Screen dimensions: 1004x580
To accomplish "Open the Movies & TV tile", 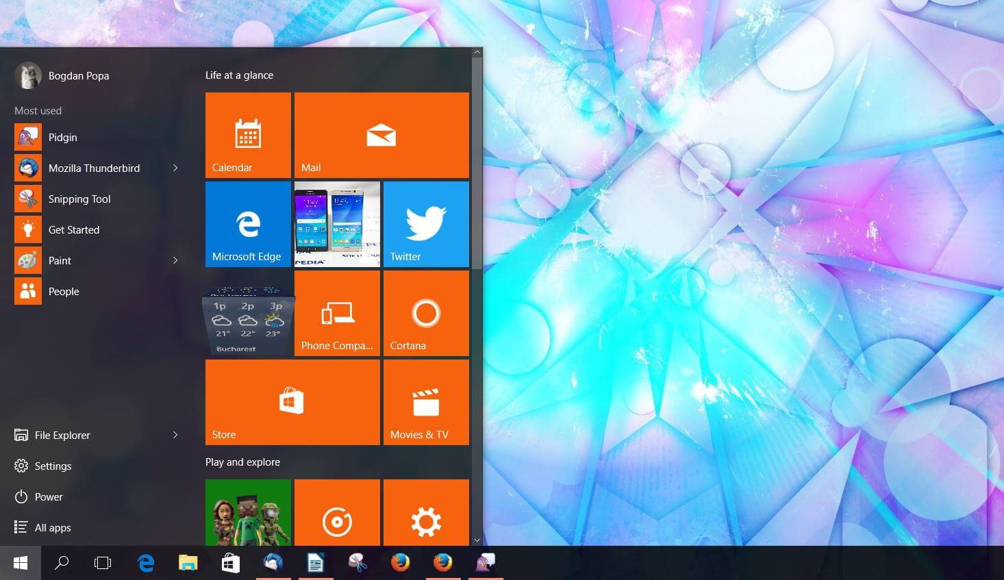I will pos(426,402).
